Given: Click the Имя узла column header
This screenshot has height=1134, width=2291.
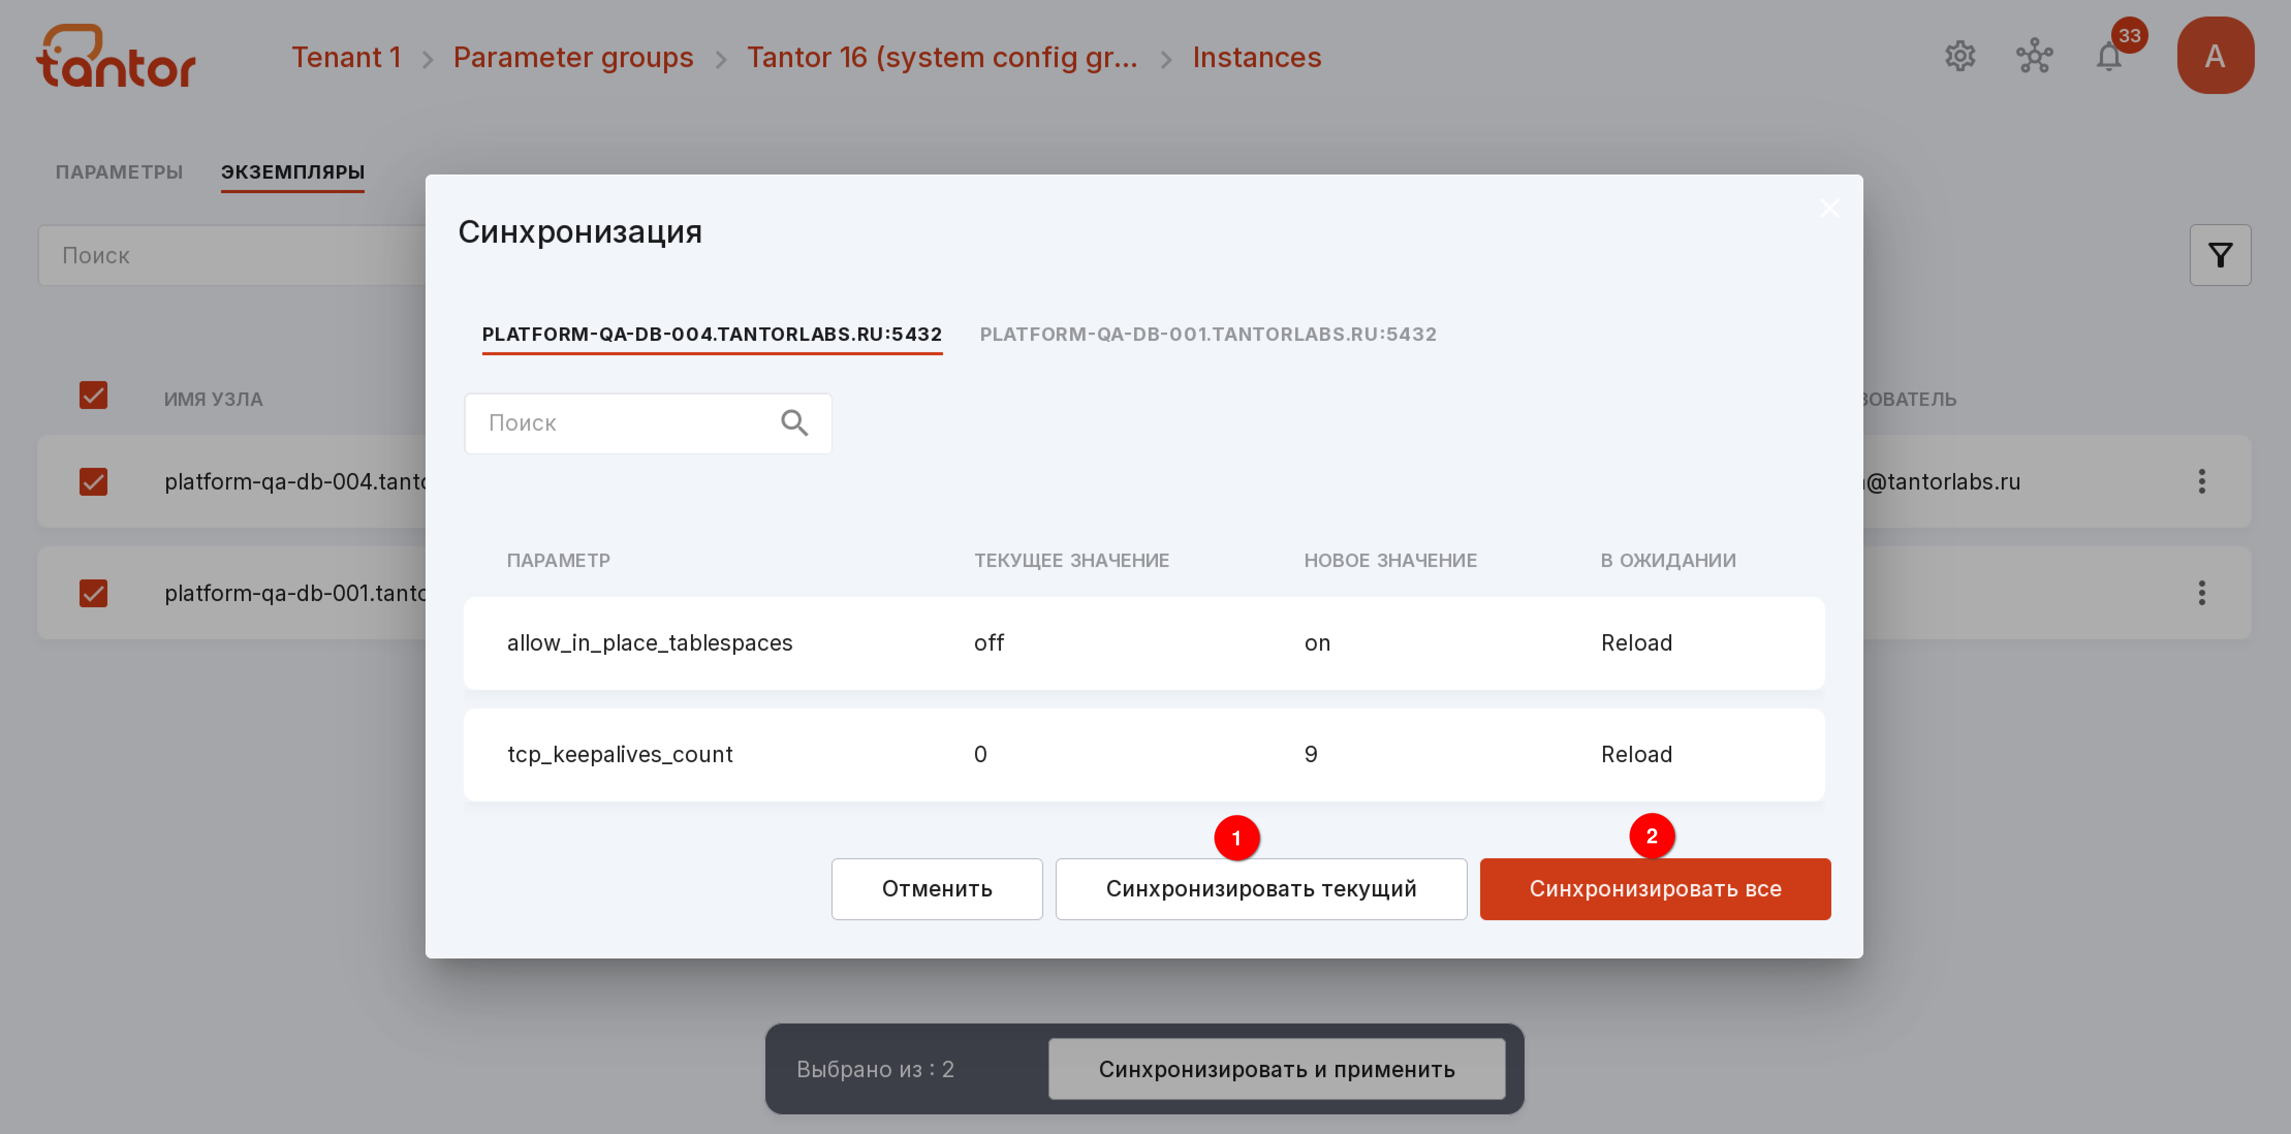Looking at the screenshot, I should click(213, 399).
